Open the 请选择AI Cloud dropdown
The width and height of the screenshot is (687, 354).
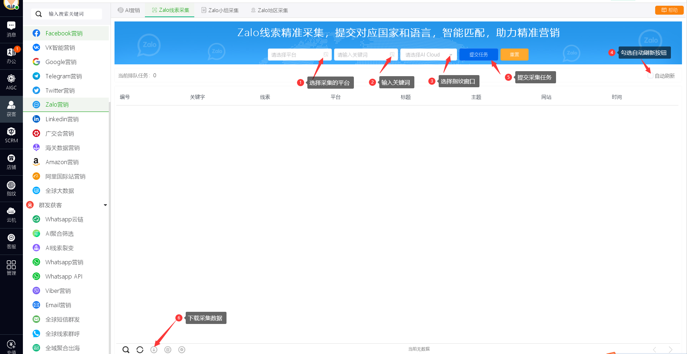[x=429, y=55]
